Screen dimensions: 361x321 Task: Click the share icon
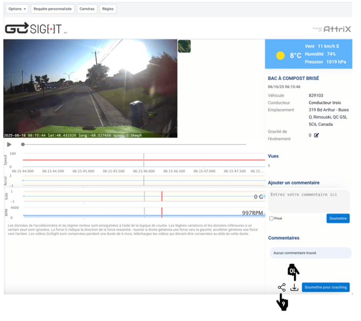pyautogui.click(x=282, y=287)
